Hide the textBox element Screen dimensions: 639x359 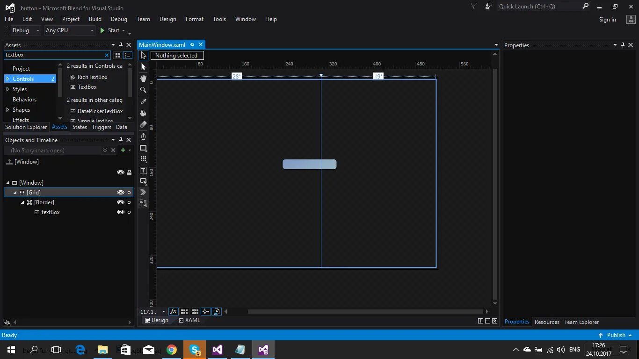(121, 212)
